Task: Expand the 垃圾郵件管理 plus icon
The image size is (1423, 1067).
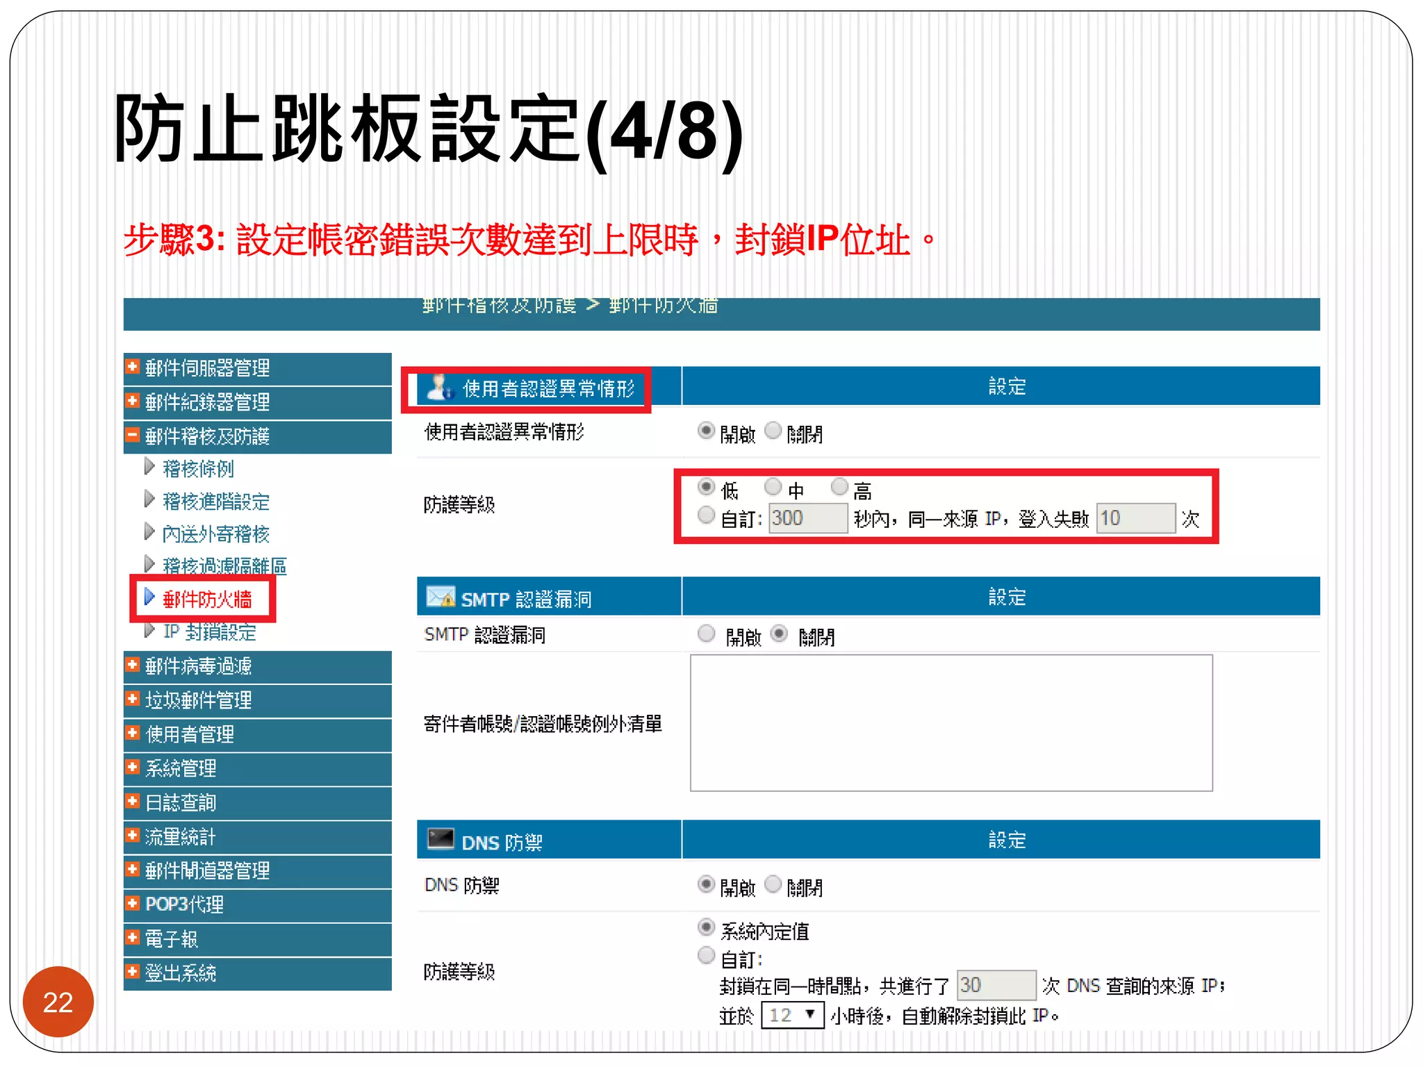Action: click(x=132, y=698)
